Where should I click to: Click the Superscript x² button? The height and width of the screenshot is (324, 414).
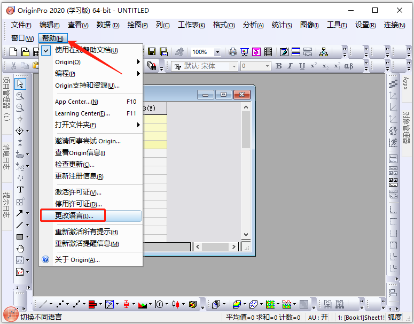pos(314,66)
